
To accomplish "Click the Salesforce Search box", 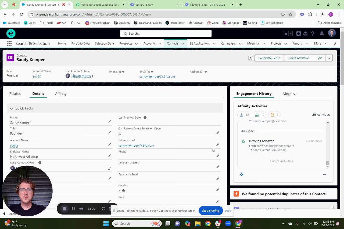I will click(x=166, y=34).
